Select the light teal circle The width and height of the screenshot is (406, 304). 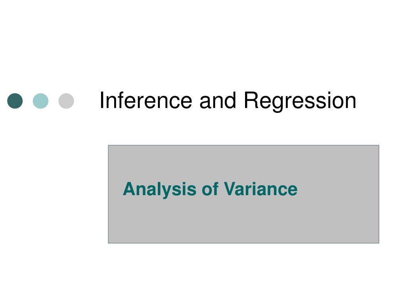41,101
